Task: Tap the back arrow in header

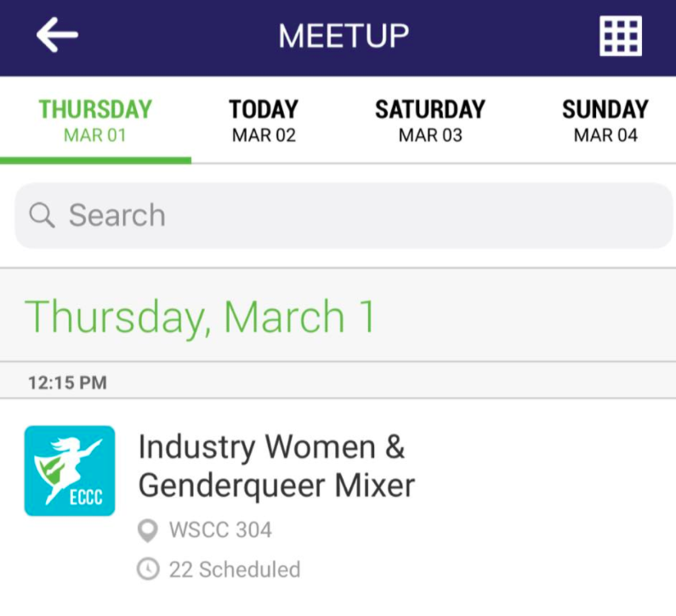Action: [57, 35]
